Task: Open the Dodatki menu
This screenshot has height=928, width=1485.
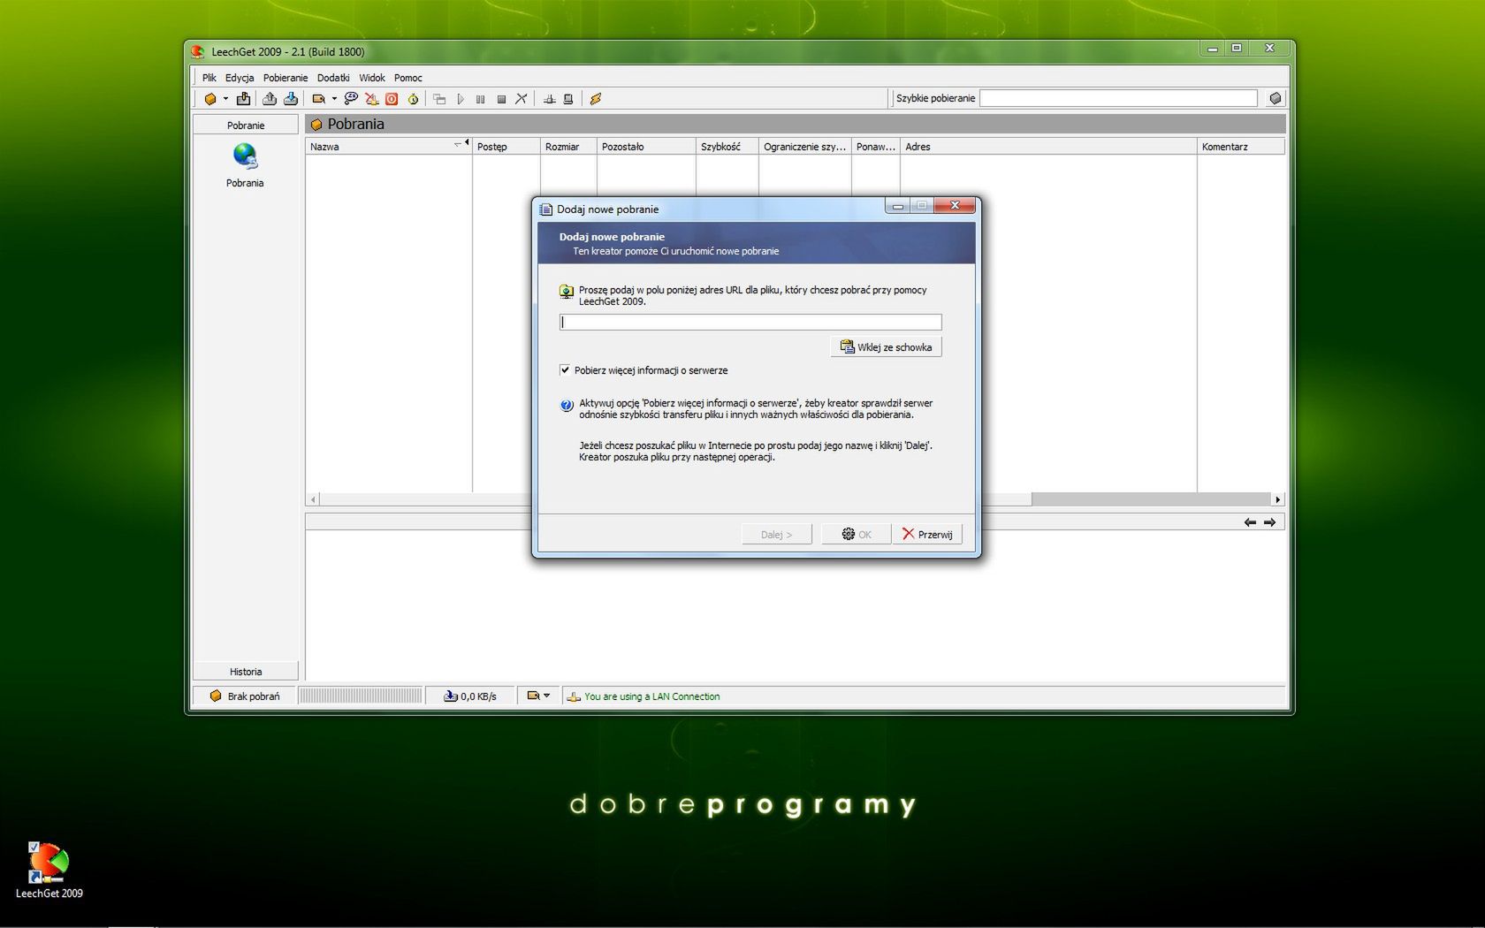Action: click(x=333, y=78)
